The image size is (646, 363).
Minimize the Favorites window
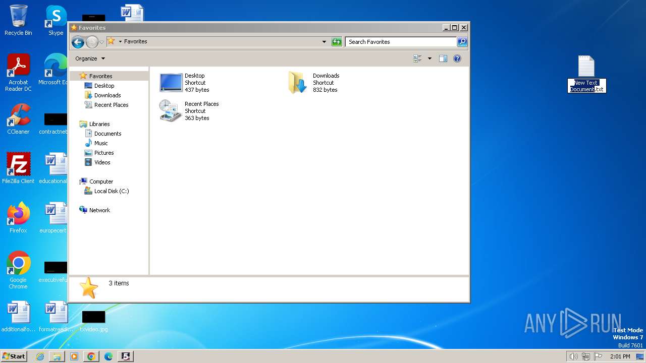(446, 28)
